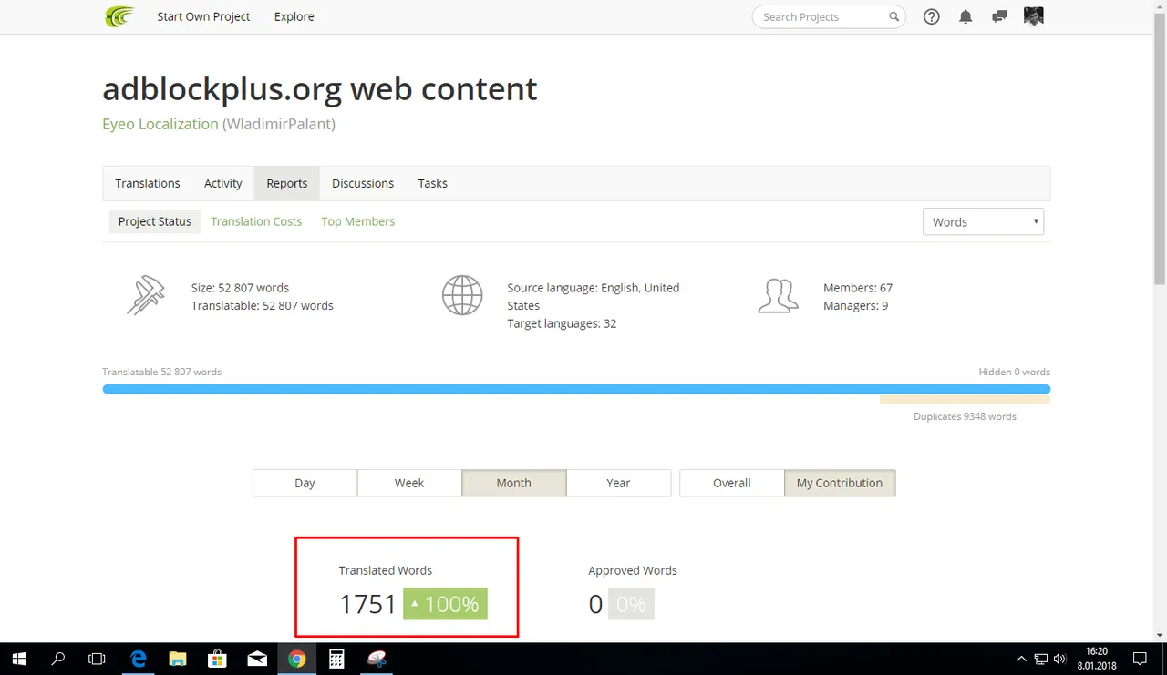The image size is (1167, 675).
Task: Click the Approved Words label
Action: coord(633,570)
